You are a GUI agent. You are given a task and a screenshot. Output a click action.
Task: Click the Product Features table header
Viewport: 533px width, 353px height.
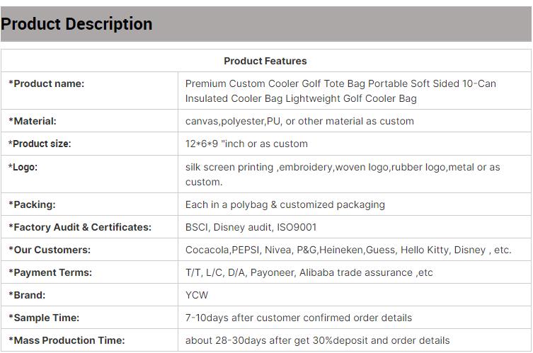(x=265, y=61)
